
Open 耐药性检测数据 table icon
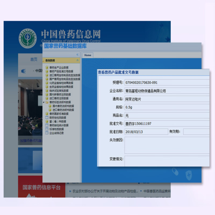click(47, 117)
